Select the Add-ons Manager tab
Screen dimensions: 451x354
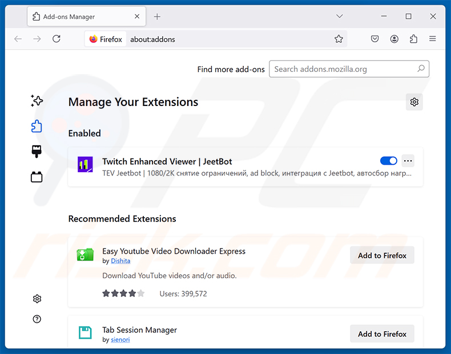click(x=87, y=17)
